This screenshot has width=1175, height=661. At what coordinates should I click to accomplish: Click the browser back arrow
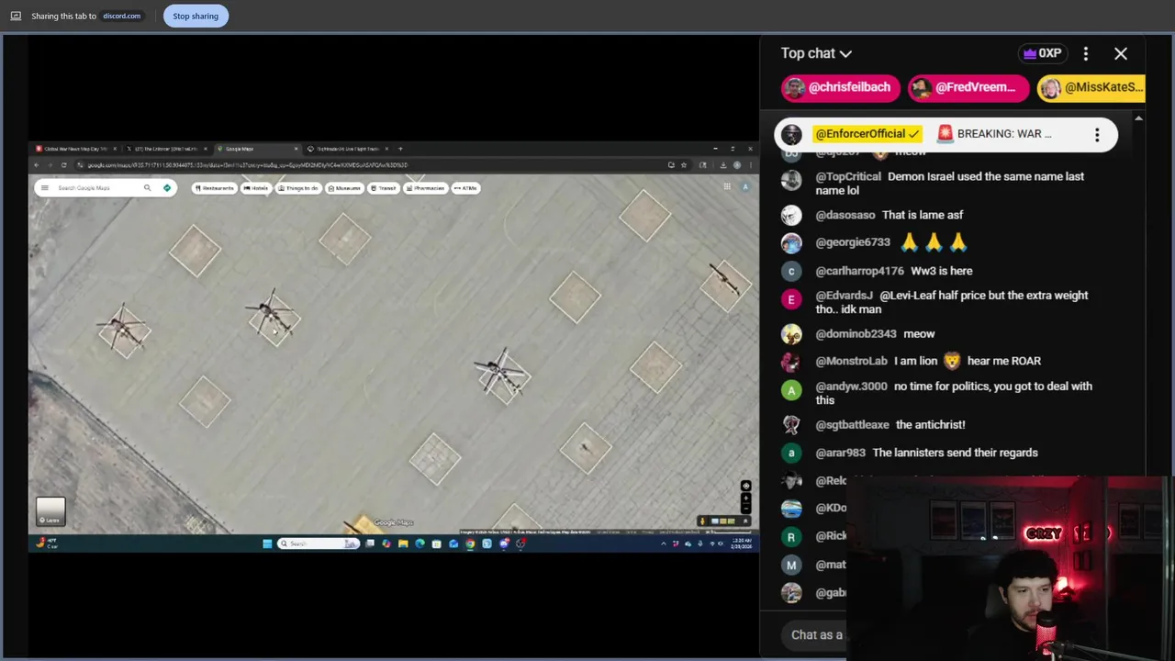pyautogui.click(x=36, y=165)
